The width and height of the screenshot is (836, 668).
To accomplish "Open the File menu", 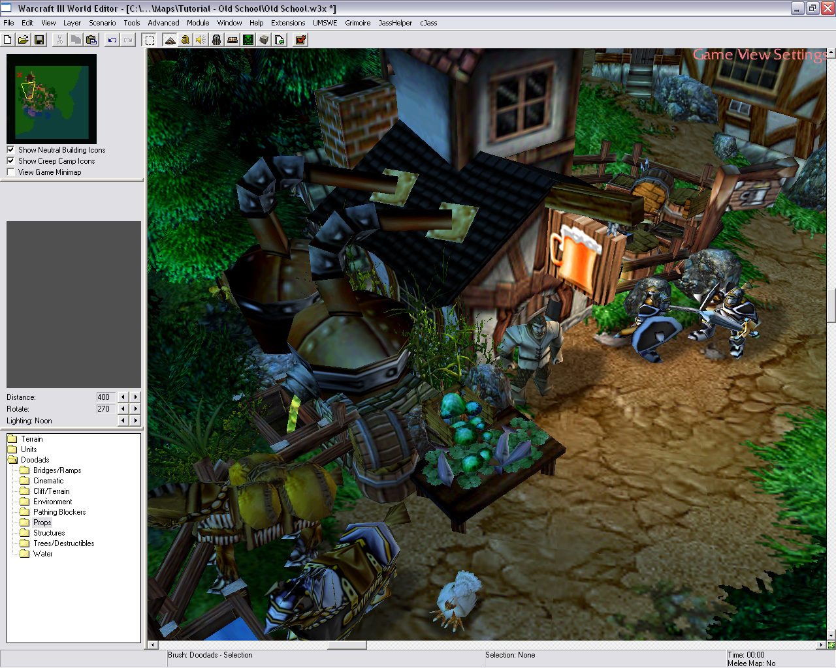I will coord(8,23).
